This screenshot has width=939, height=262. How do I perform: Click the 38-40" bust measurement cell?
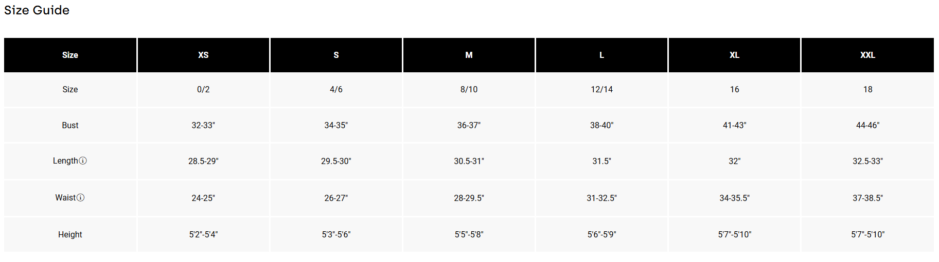[x=601, y=125]
